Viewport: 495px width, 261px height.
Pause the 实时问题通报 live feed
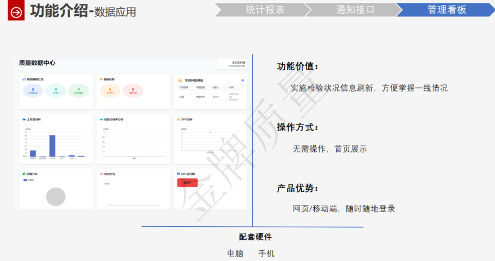click(x=242, y=80)
